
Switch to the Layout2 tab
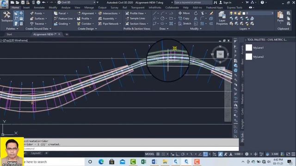36,153
